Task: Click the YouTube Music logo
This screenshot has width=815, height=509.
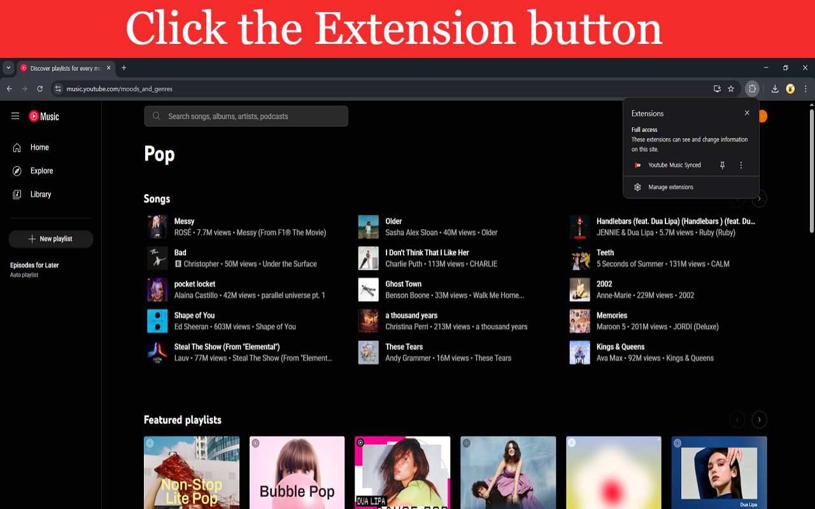Action: pos(44,116)
